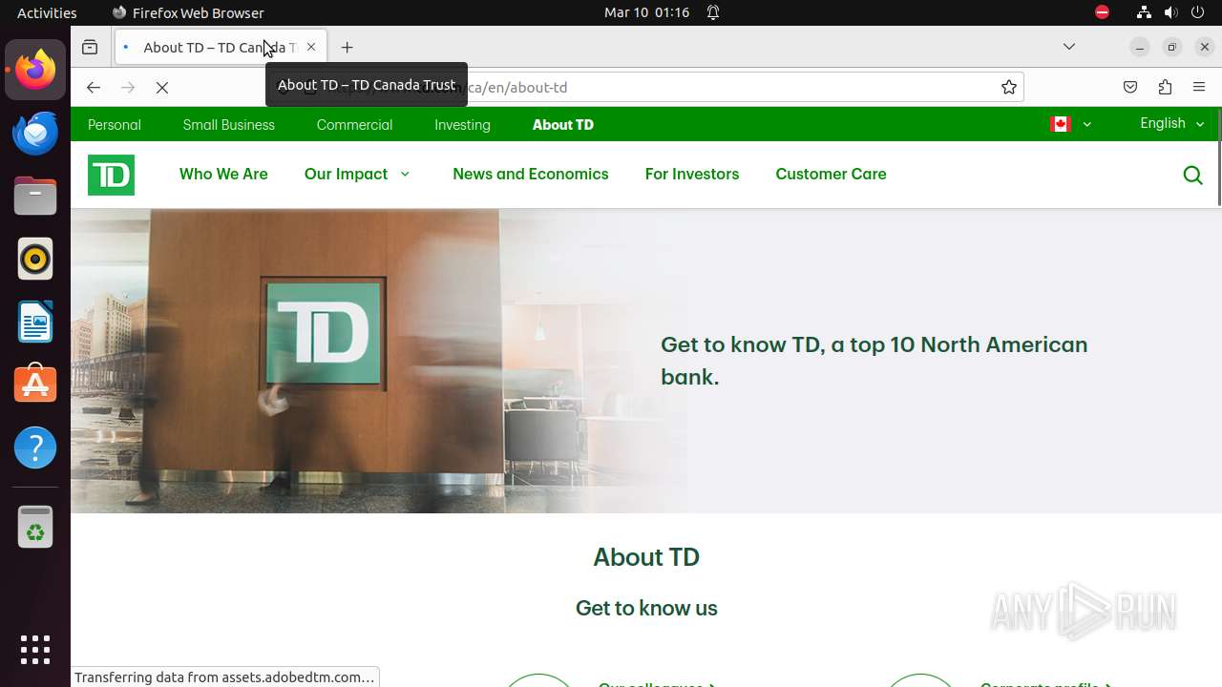The width and height of the screenshot is (1222, 687).
Task: Click the Get to know us subheading
Action: point(646,608)
